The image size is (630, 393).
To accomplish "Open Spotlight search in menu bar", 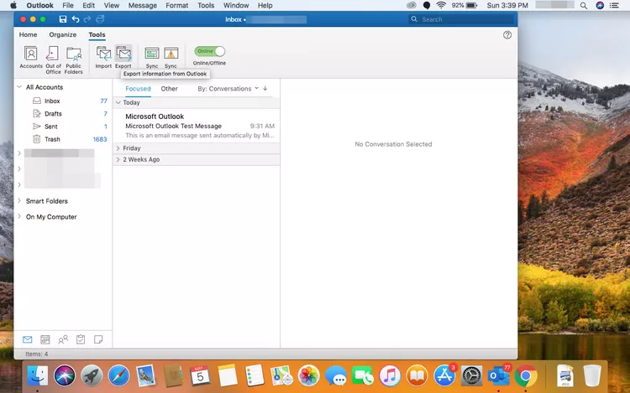I will pos(584,6).
